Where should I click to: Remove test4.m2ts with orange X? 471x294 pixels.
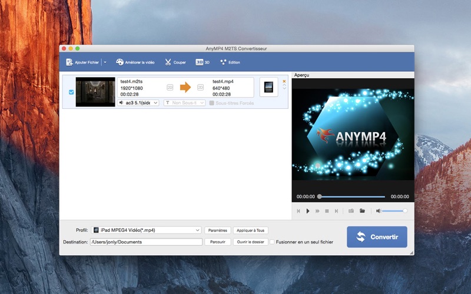click(x=284, y=81)
